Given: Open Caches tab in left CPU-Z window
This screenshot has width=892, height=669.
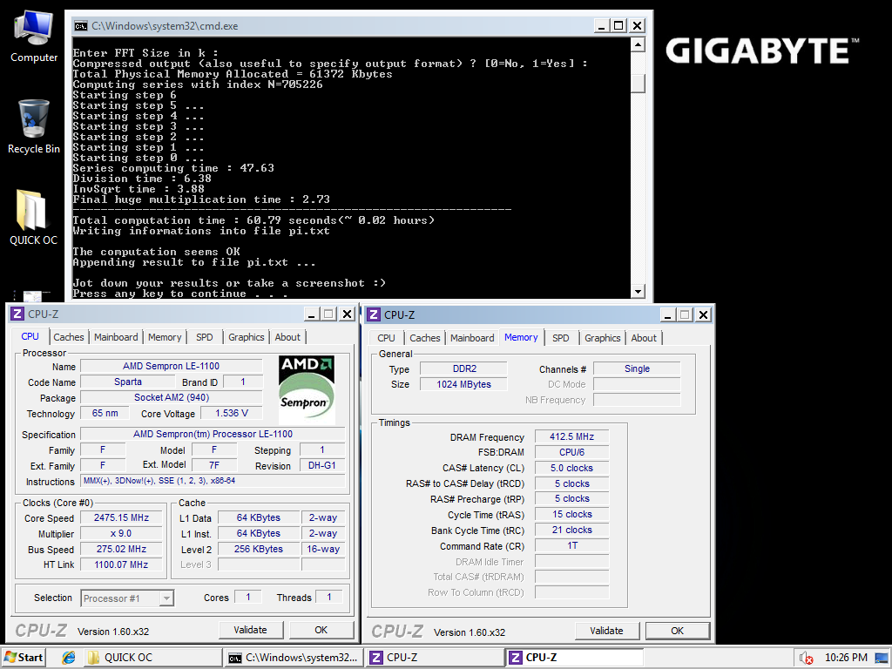Looking at the screenshot, I should coord(68,337).
